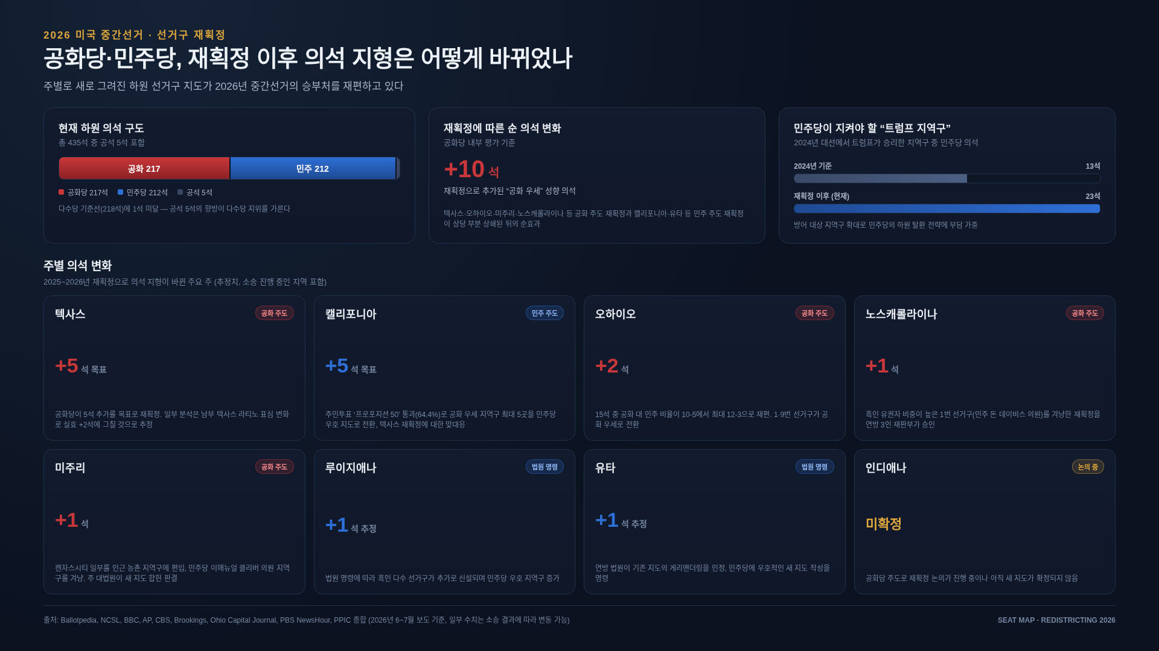The image size is (1159, 651).
Task: Select the blue 민주당 212석 legend swatch
Action: click(120, 192)
